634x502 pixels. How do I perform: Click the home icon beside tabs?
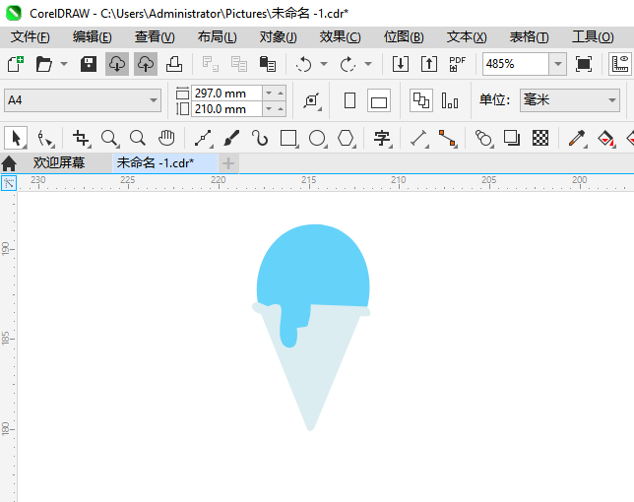[9, 163]
